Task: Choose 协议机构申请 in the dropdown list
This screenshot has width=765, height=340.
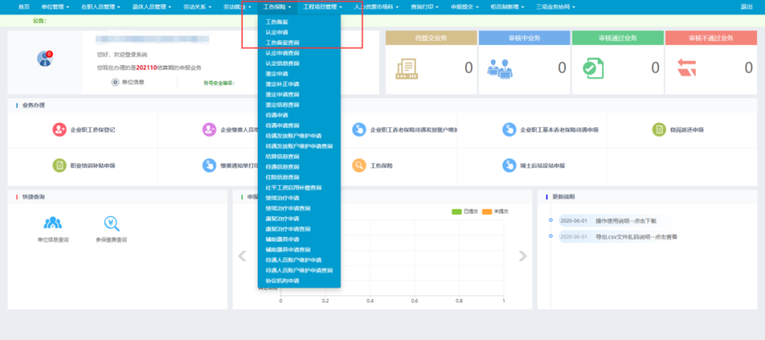Action: point(282,281)
